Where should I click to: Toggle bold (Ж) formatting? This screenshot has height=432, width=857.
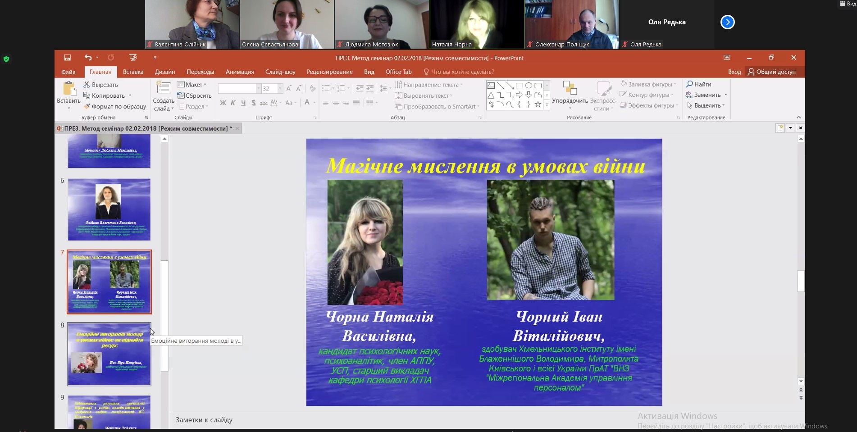pos(223,103)
